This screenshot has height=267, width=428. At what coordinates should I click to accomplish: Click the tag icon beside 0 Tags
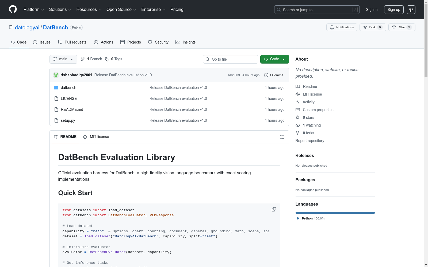pyautogui.click(x=107, y=59)
